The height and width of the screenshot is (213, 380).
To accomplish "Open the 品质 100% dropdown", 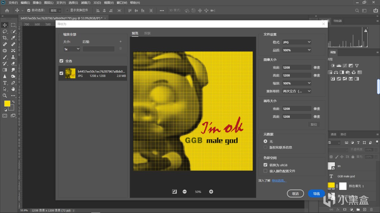I will tap(296, 50).
